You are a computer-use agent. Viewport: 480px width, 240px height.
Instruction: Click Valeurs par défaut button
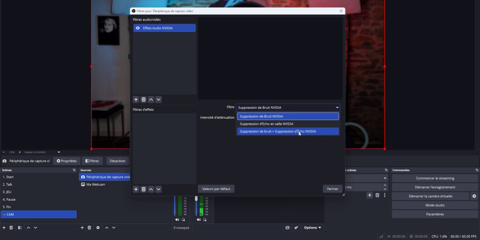(216, 189)
